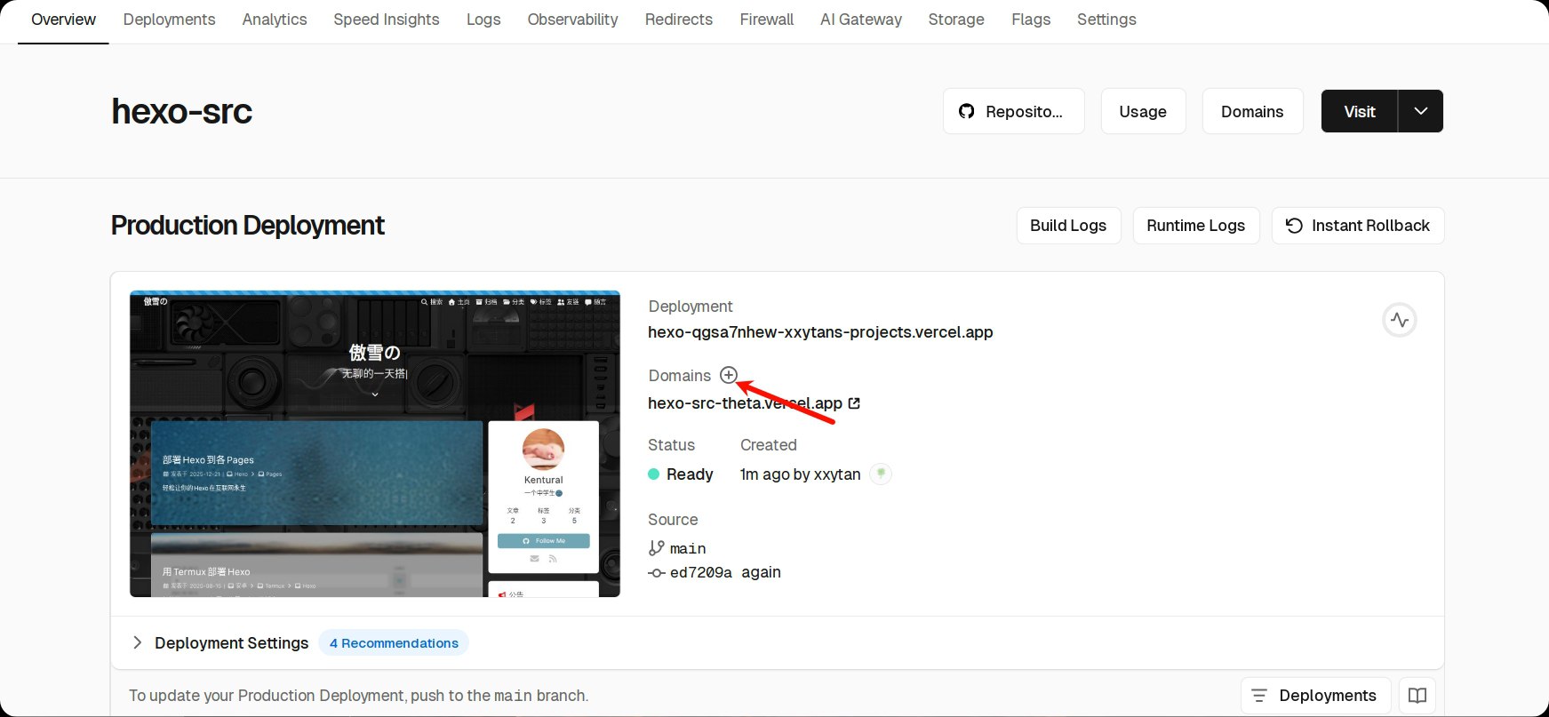Click the Build Logs button
The width and height of the screenshot is (1549, 717).
1068,226
